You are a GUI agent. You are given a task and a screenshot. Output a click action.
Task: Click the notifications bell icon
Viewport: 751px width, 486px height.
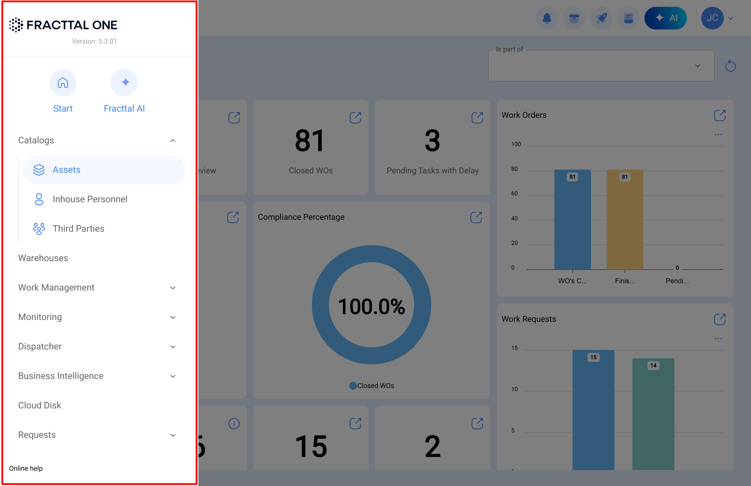point(546,18)
